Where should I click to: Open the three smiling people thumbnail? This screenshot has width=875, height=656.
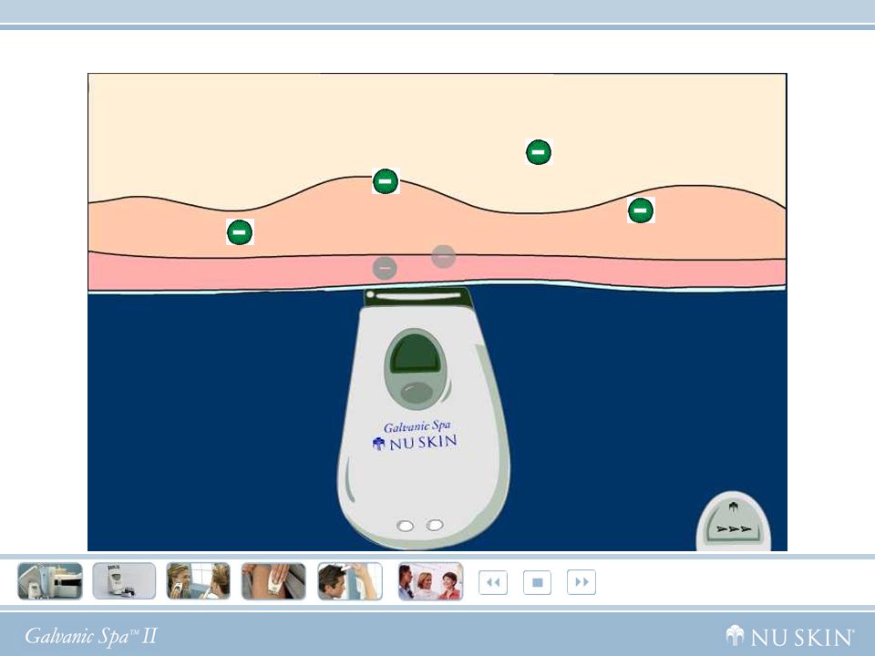pyautogui.click(x=431, y=581)
